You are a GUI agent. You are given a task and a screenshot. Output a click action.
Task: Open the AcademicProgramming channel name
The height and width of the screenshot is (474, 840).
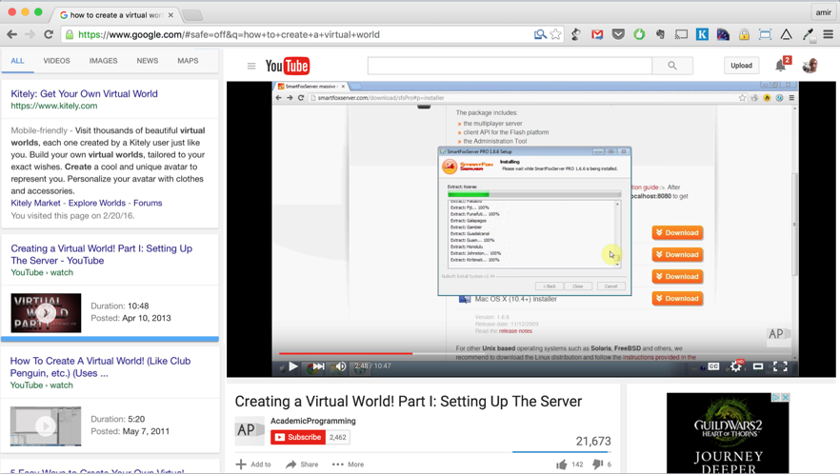click(312, 421)
